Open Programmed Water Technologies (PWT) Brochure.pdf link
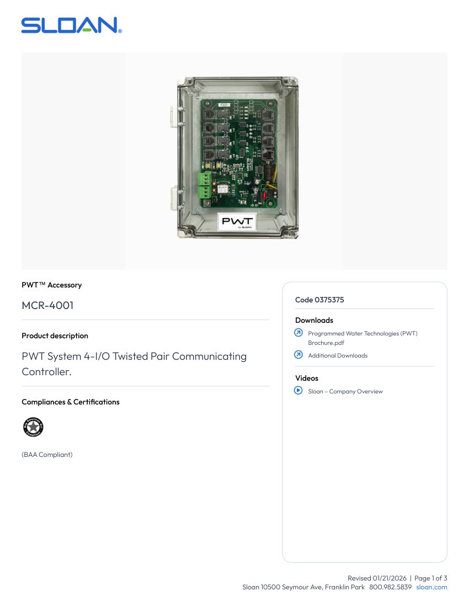The image size is (469, 607). [x=363, y=338]
